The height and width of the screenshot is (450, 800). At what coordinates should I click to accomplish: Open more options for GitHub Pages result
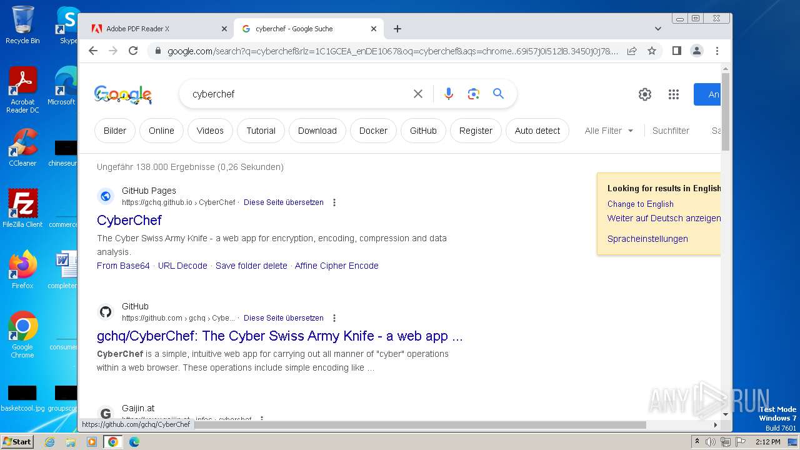tap(334, 202)
